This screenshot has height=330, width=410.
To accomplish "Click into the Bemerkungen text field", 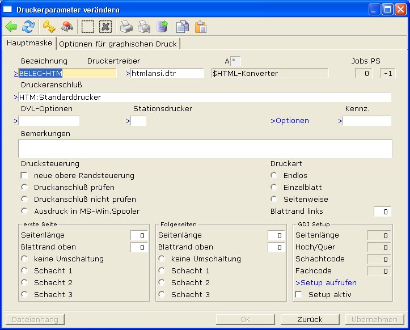I will (205, 149).
